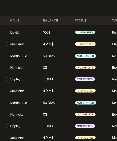117x141 pixels.
Task: Click the first INCOMPLETE status badge
Action: point(85,68)
